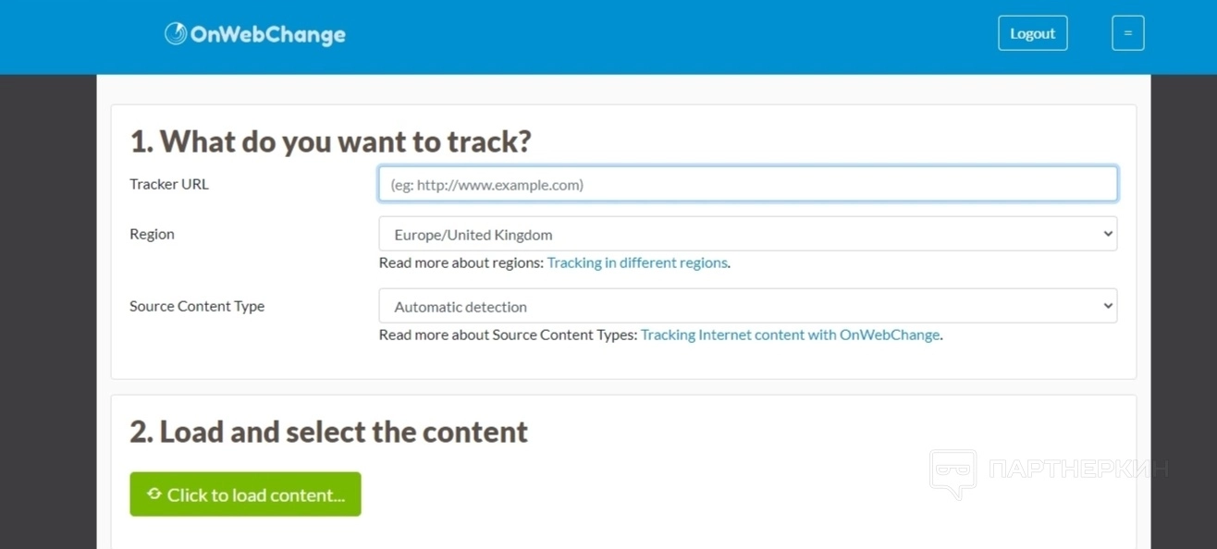Image resolution: width=1217 pixels, height=549 pixels.
Task: Follow 'Tracking Internet content with OnWebChange' link
Action: (x=791, y=335)
